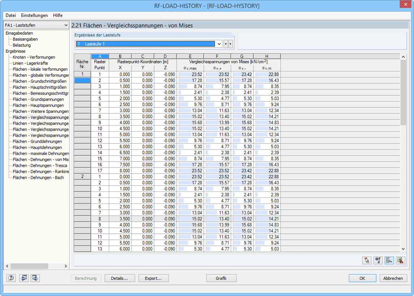Image resolution: width=414 pixels, height=296 pixels.
Task: Select Flächen - lokale Verformungen item
Action: [40, 69]
